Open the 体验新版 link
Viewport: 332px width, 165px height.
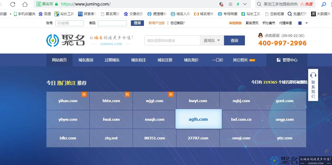(x=235, y=23)
